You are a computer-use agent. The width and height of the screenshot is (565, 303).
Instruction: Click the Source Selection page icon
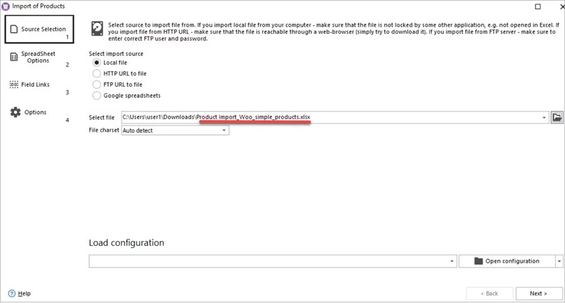[x=14, y=29]
